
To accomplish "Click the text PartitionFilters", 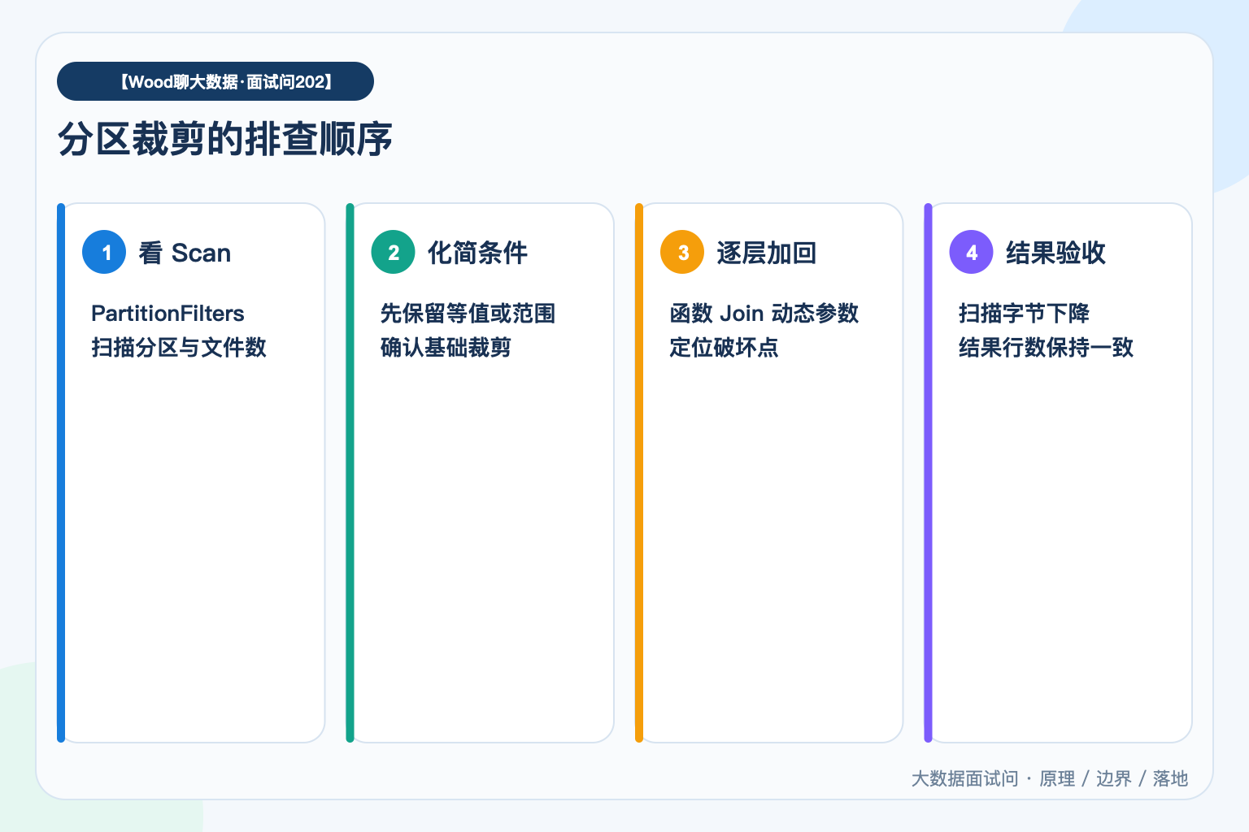I will [x=168, y=314].
